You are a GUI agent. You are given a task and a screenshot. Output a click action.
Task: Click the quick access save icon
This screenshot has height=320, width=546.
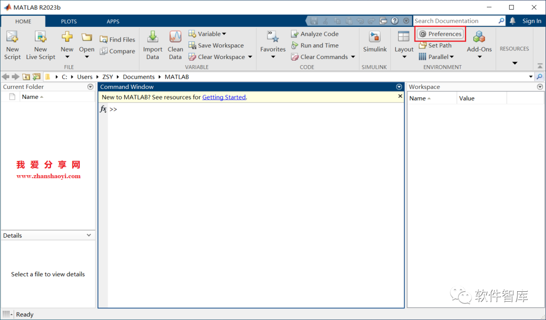point(314,21)
